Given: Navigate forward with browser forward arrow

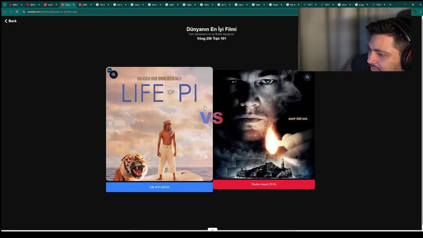Looking at the screenshot, I should [11, 12].
